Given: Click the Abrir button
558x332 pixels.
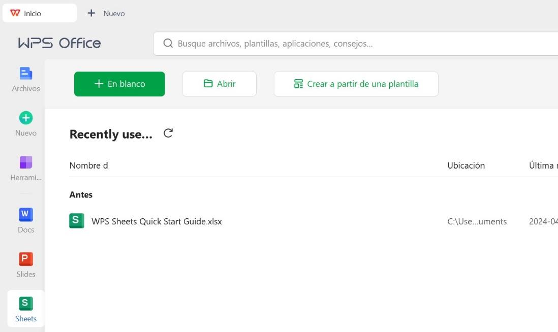Looking at the screenshot, I should click(219, 84).
